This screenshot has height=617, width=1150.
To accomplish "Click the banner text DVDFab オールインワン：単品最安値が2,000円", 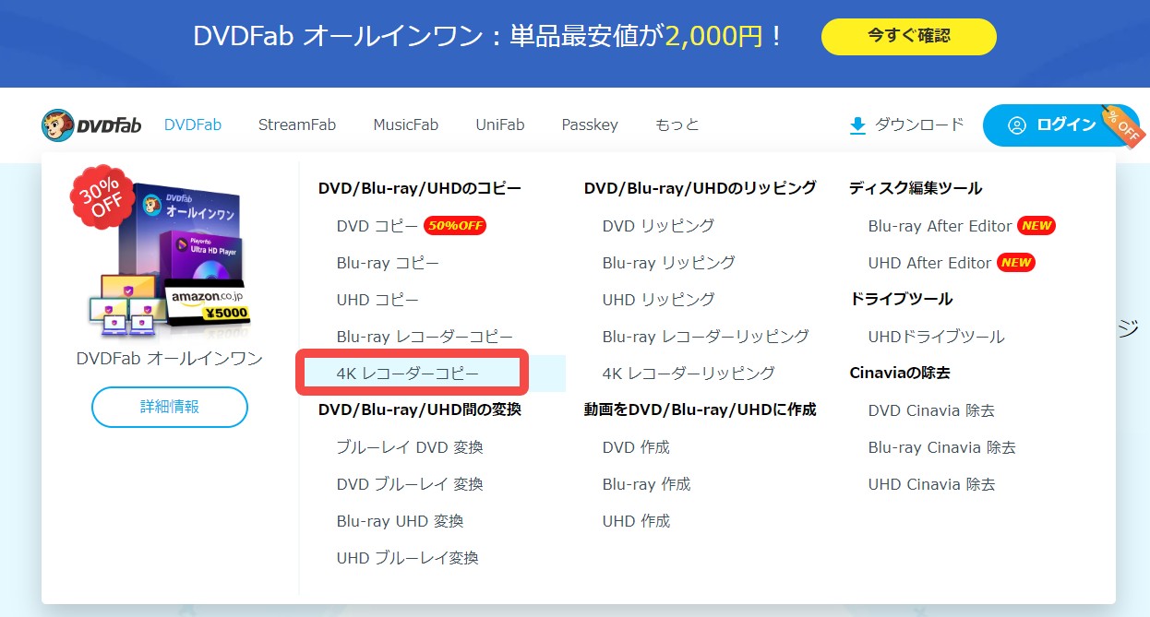I will (x=488, y=37).
